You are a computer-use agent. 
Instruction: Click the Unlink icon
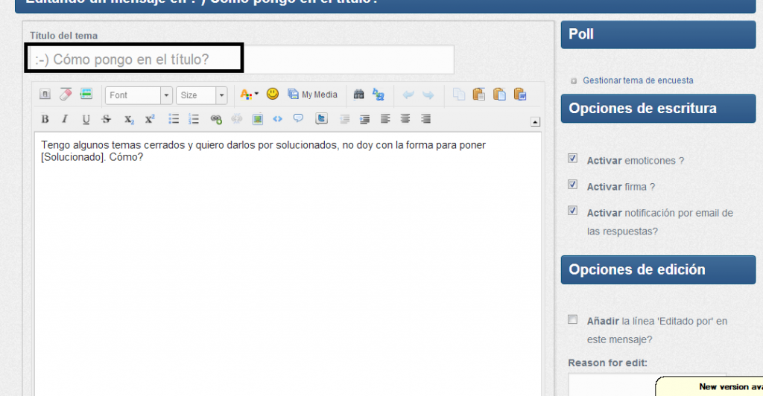(236, 119)
